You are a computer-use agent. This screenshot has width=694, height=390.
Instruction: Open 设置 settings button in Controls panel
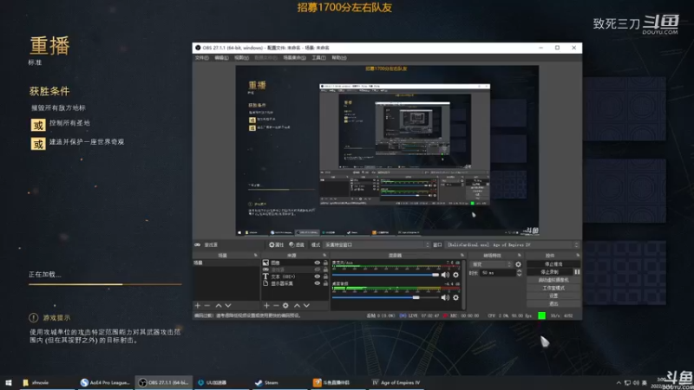[553, 296]
